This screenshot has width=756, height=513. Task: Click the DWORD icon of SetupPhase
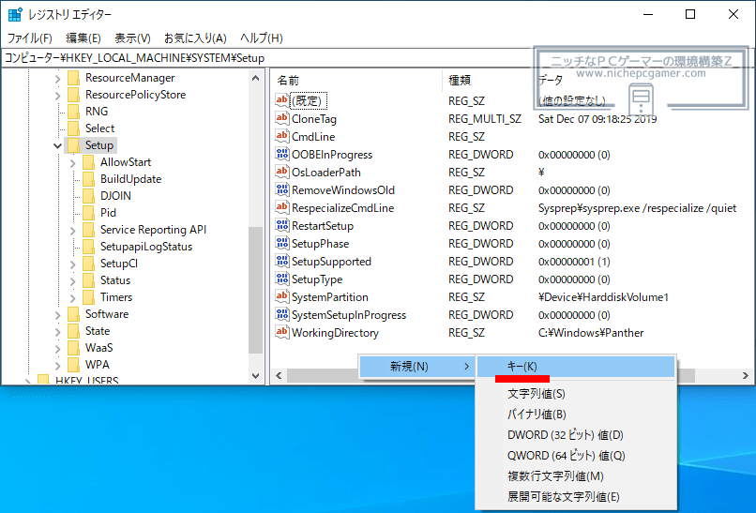tap(282, 243)
